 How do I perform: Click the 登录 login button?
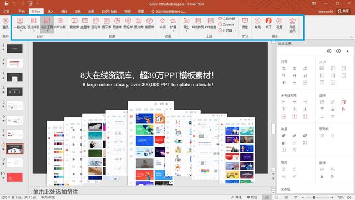point(6,23)
